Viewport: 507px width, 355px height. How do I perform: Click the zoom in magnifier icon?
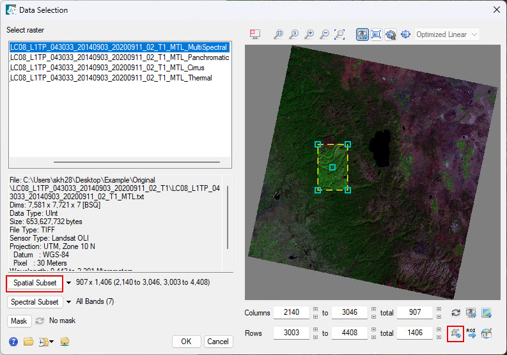309,34
